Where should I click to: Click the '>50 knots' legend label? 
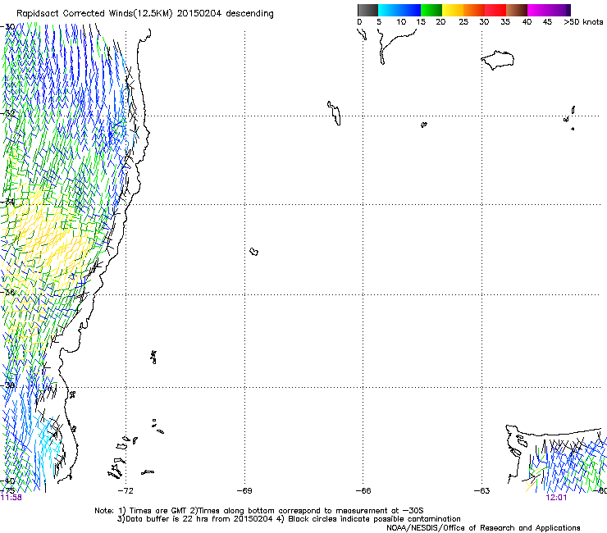[583, 22]
